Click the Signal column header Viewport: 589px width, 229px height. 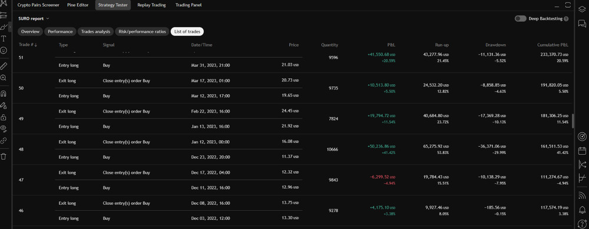click(x=108, y=45)
